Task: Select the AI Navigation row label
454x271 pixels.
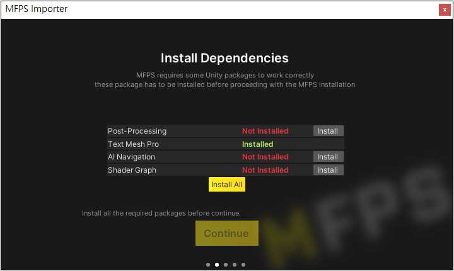Action: [x=131, y=157]
